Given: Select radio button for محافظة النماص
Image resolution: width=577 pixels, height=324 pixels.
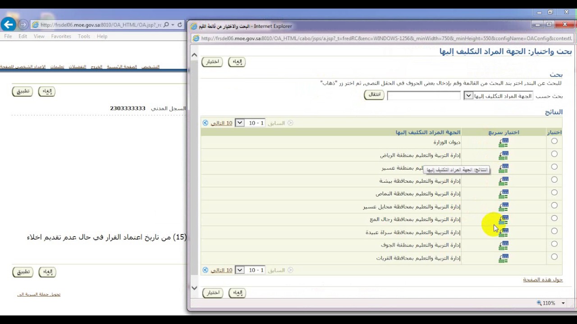Looking at the screenshot, I should 554,193.
